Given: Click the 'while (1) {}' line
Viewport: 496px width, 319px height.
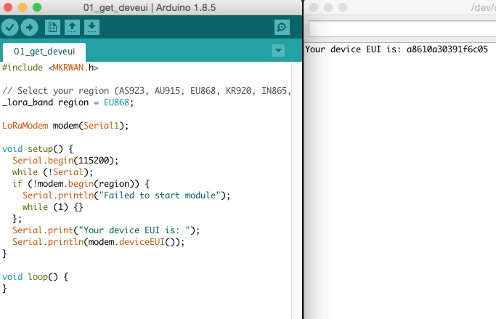Looking at the screenshot, I should click(52, 207).
